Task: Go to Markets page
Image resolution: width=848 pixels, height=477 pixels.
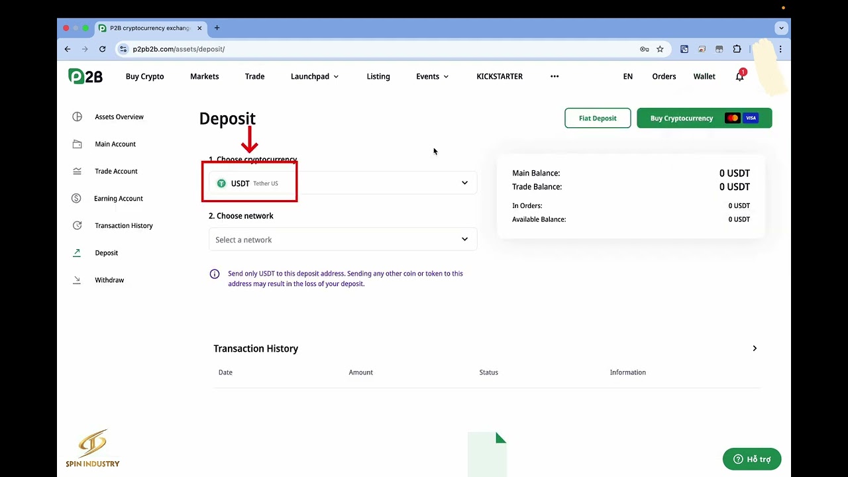Action: pyautogui.click(x=204, y=76)
